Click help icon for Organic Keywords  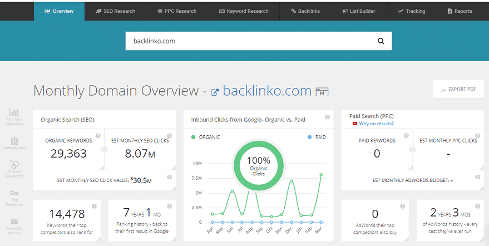(98, 136)
